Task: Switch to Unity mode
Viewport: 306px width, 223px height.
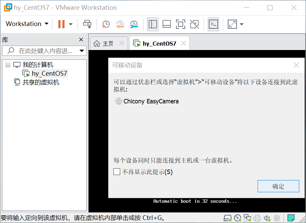Action: click(195, 24)
